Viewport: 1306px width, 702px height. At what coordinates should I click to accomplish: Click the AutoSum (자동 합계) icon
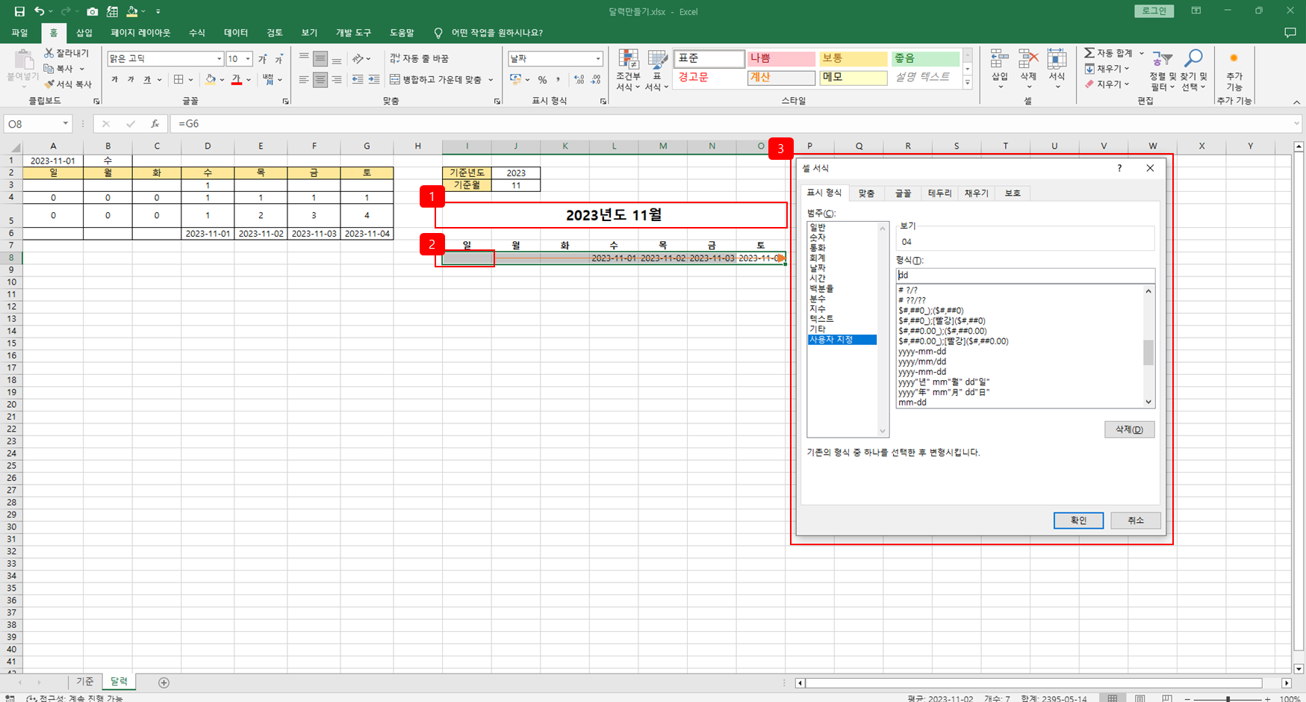(1089, 53)
